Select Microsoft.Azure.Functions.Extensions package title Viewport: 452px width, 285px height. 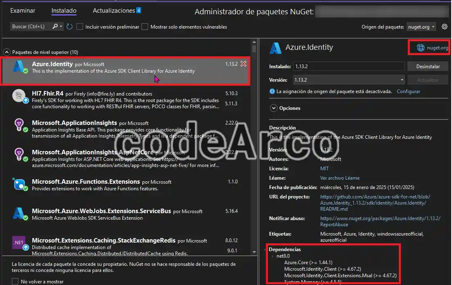point(86,182)
